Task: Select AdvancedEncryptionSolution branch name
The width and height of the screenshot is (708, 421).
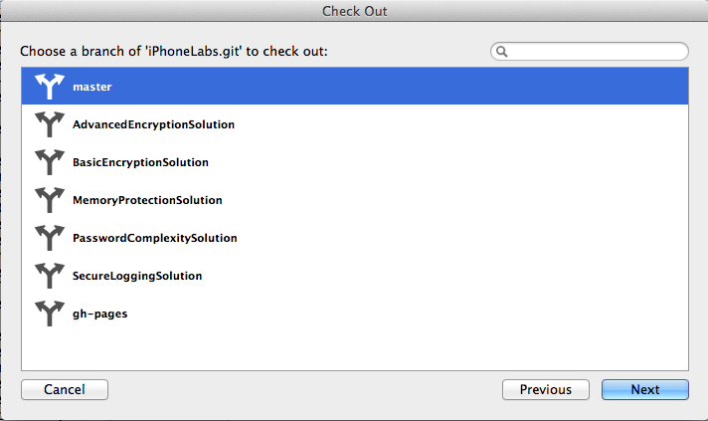Action: click(153, 124)
